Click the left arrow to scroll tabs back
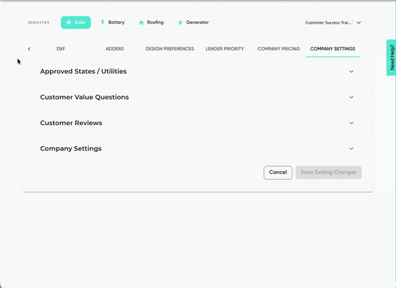The height and width of the screenshot is (288, 396). click(x=29, y=48)
